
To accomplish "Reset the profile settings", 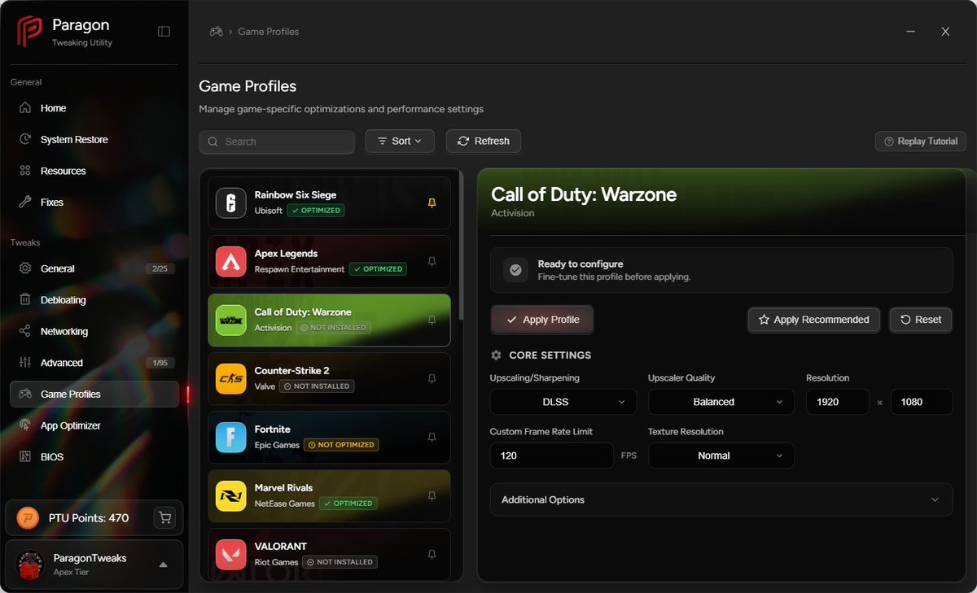I will 921,320.
